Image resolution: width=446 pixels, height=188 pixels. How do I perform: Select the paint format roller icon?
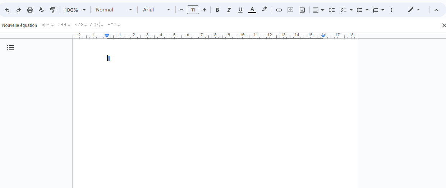pos(53,10)
